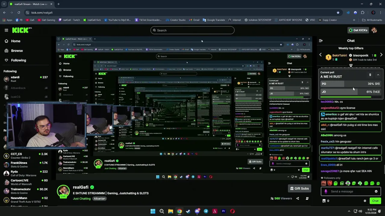This screenshot has height=216, width=385.
Task: Show next Weekly top Gifters with right chevron
Action: coord(381,55)
